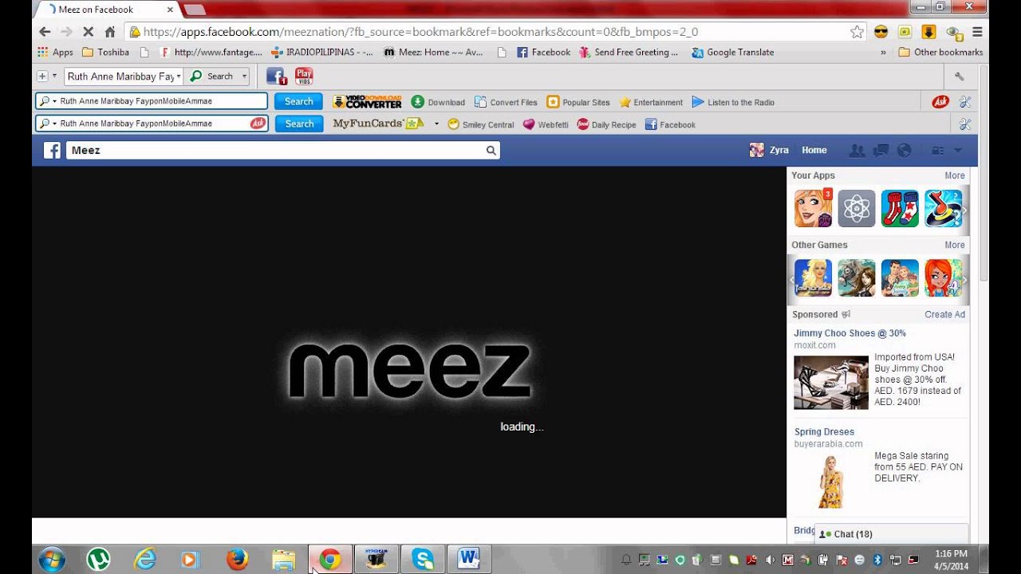Open uTorrent from the taskbar

(x=98, y=559)
